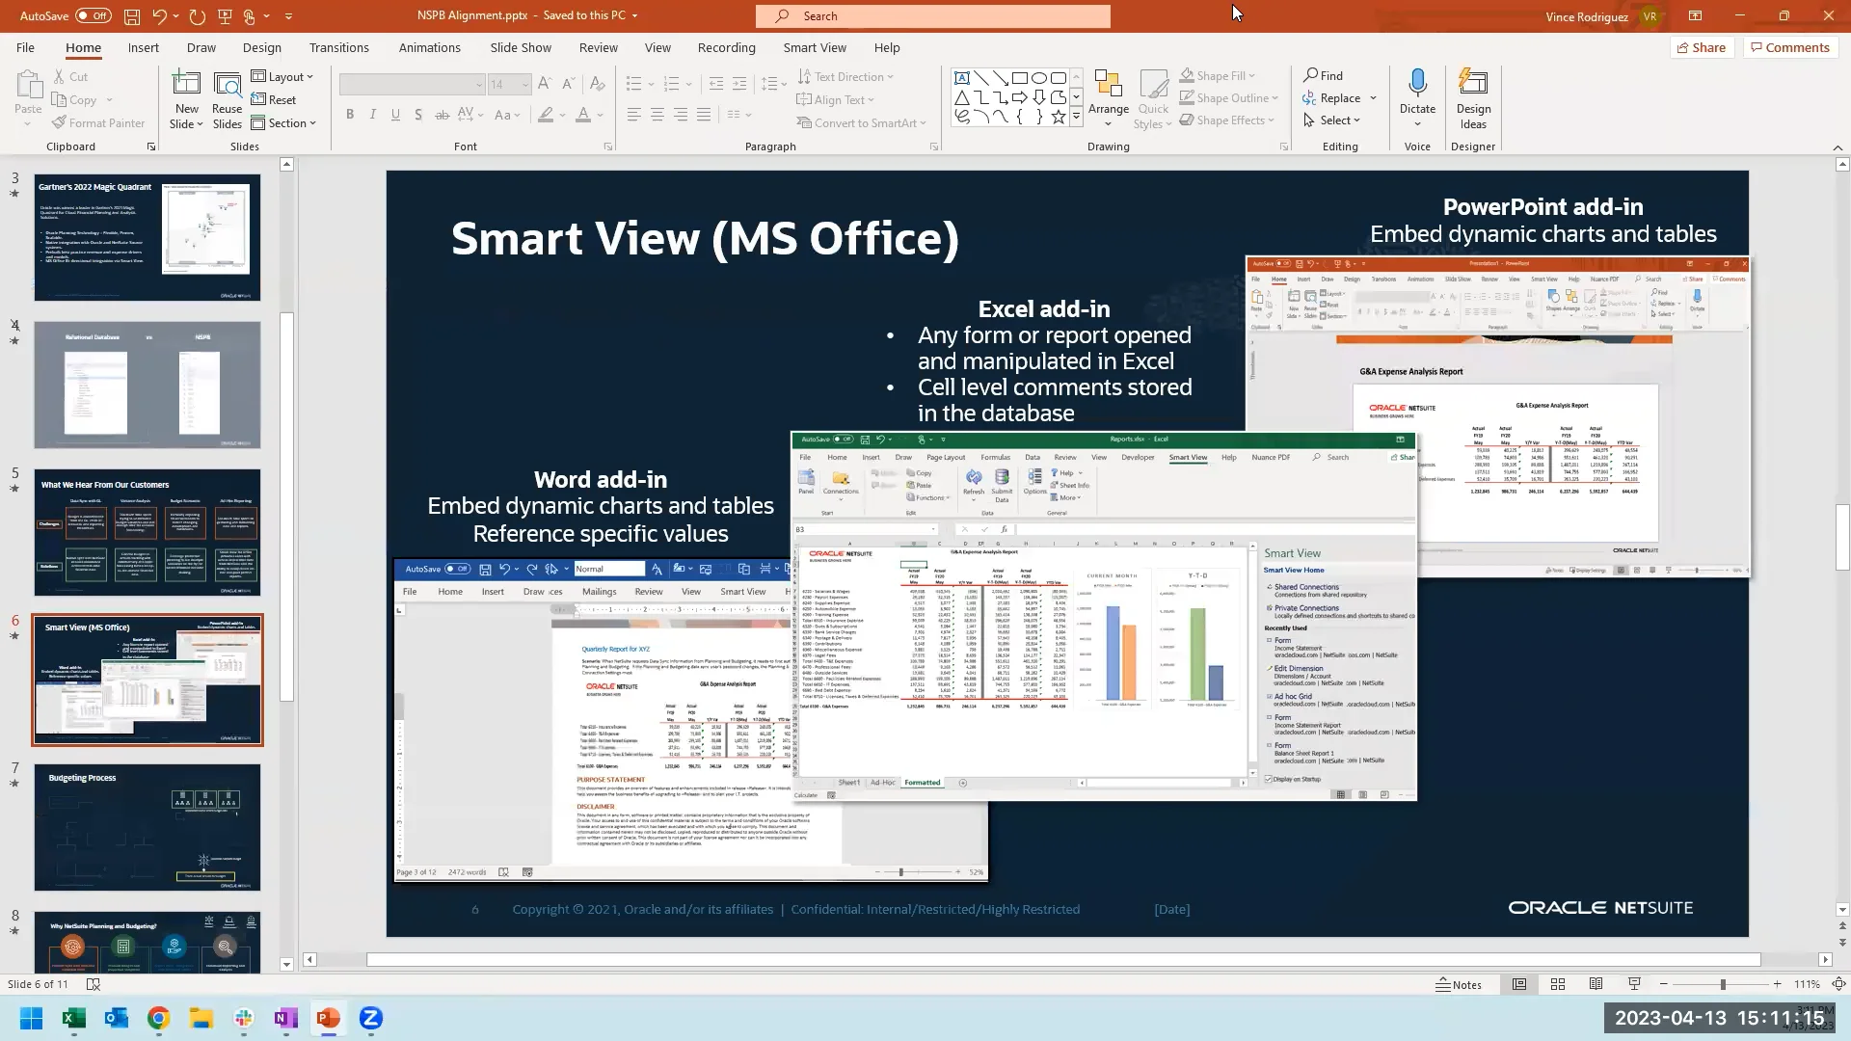Switch to Reading View icon
Image resolution: width=1851 pixels, height=1041 pixels.
pos(1596,984)
